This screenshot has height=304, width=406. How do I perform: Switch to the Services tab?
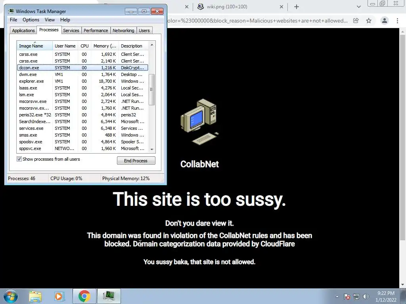(x=71, y=30)
